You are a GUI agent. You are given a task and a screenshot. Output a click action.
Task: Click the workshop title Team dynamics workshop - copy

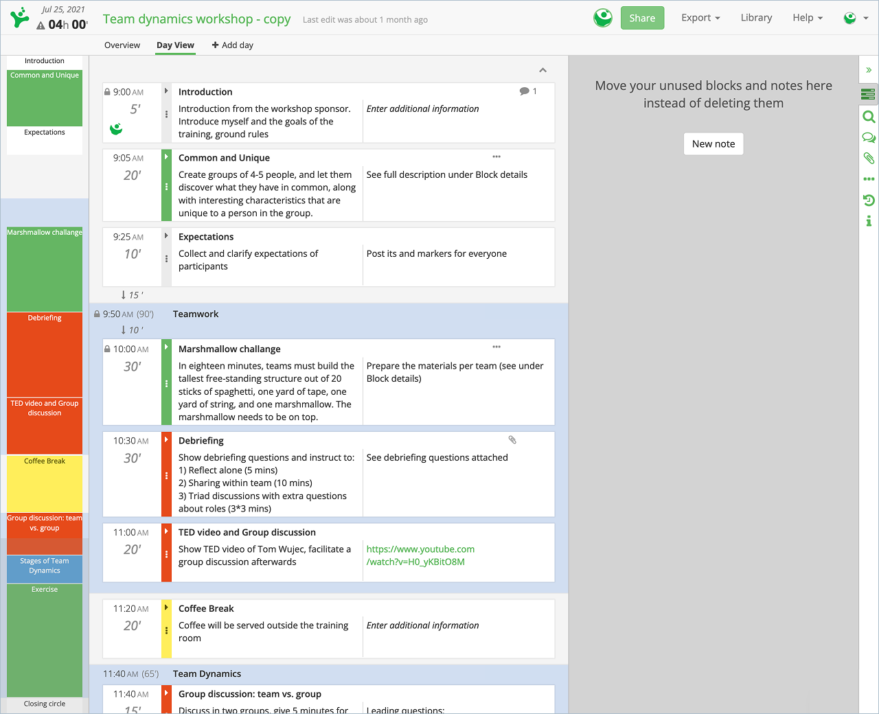click(196, 19)
